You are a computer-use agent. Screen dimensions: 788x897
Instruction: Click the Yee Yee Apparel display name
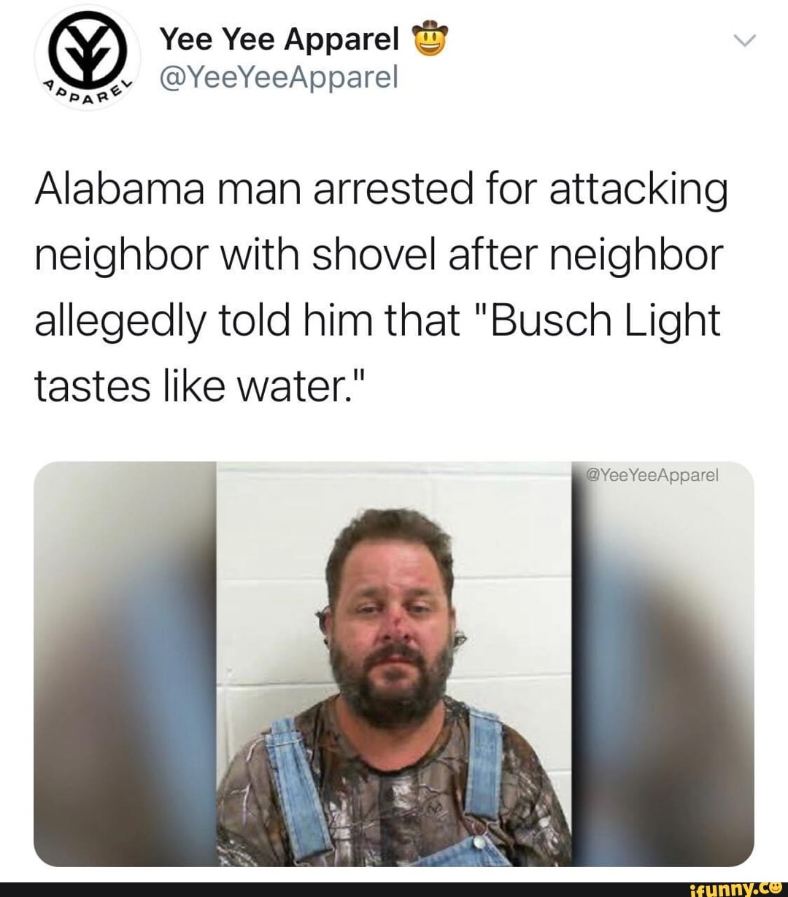(x=279, y=39)
